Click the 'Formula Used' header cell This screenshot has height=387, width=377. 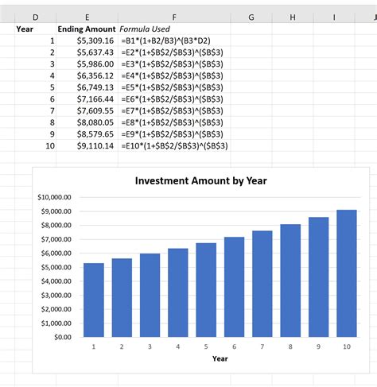(174, 29)
